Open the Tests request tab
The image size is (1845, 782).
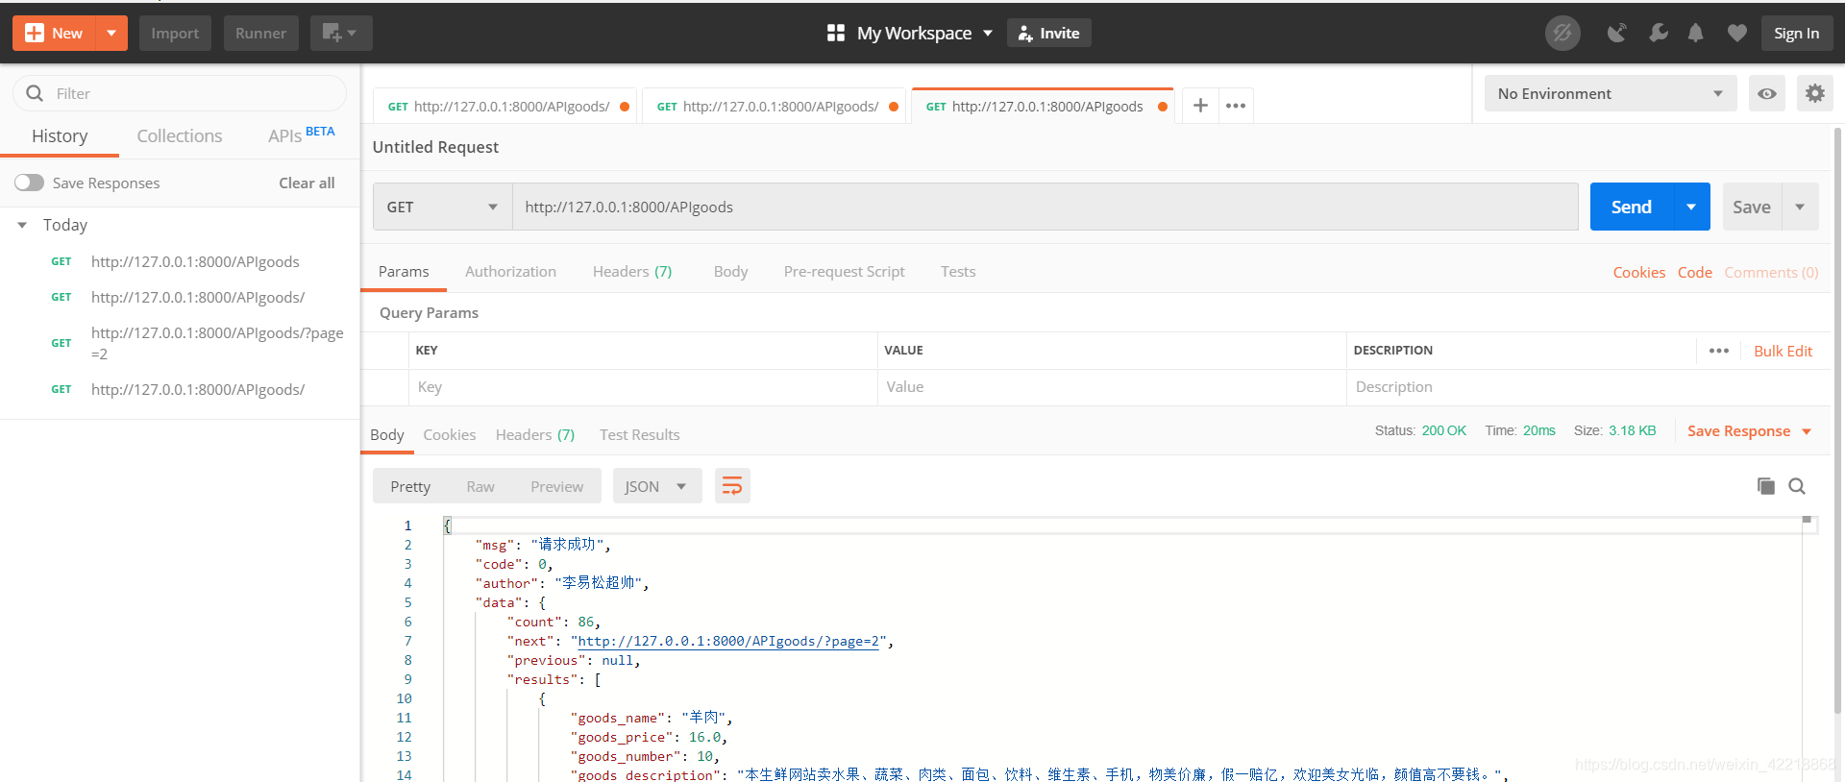(958, 272)
